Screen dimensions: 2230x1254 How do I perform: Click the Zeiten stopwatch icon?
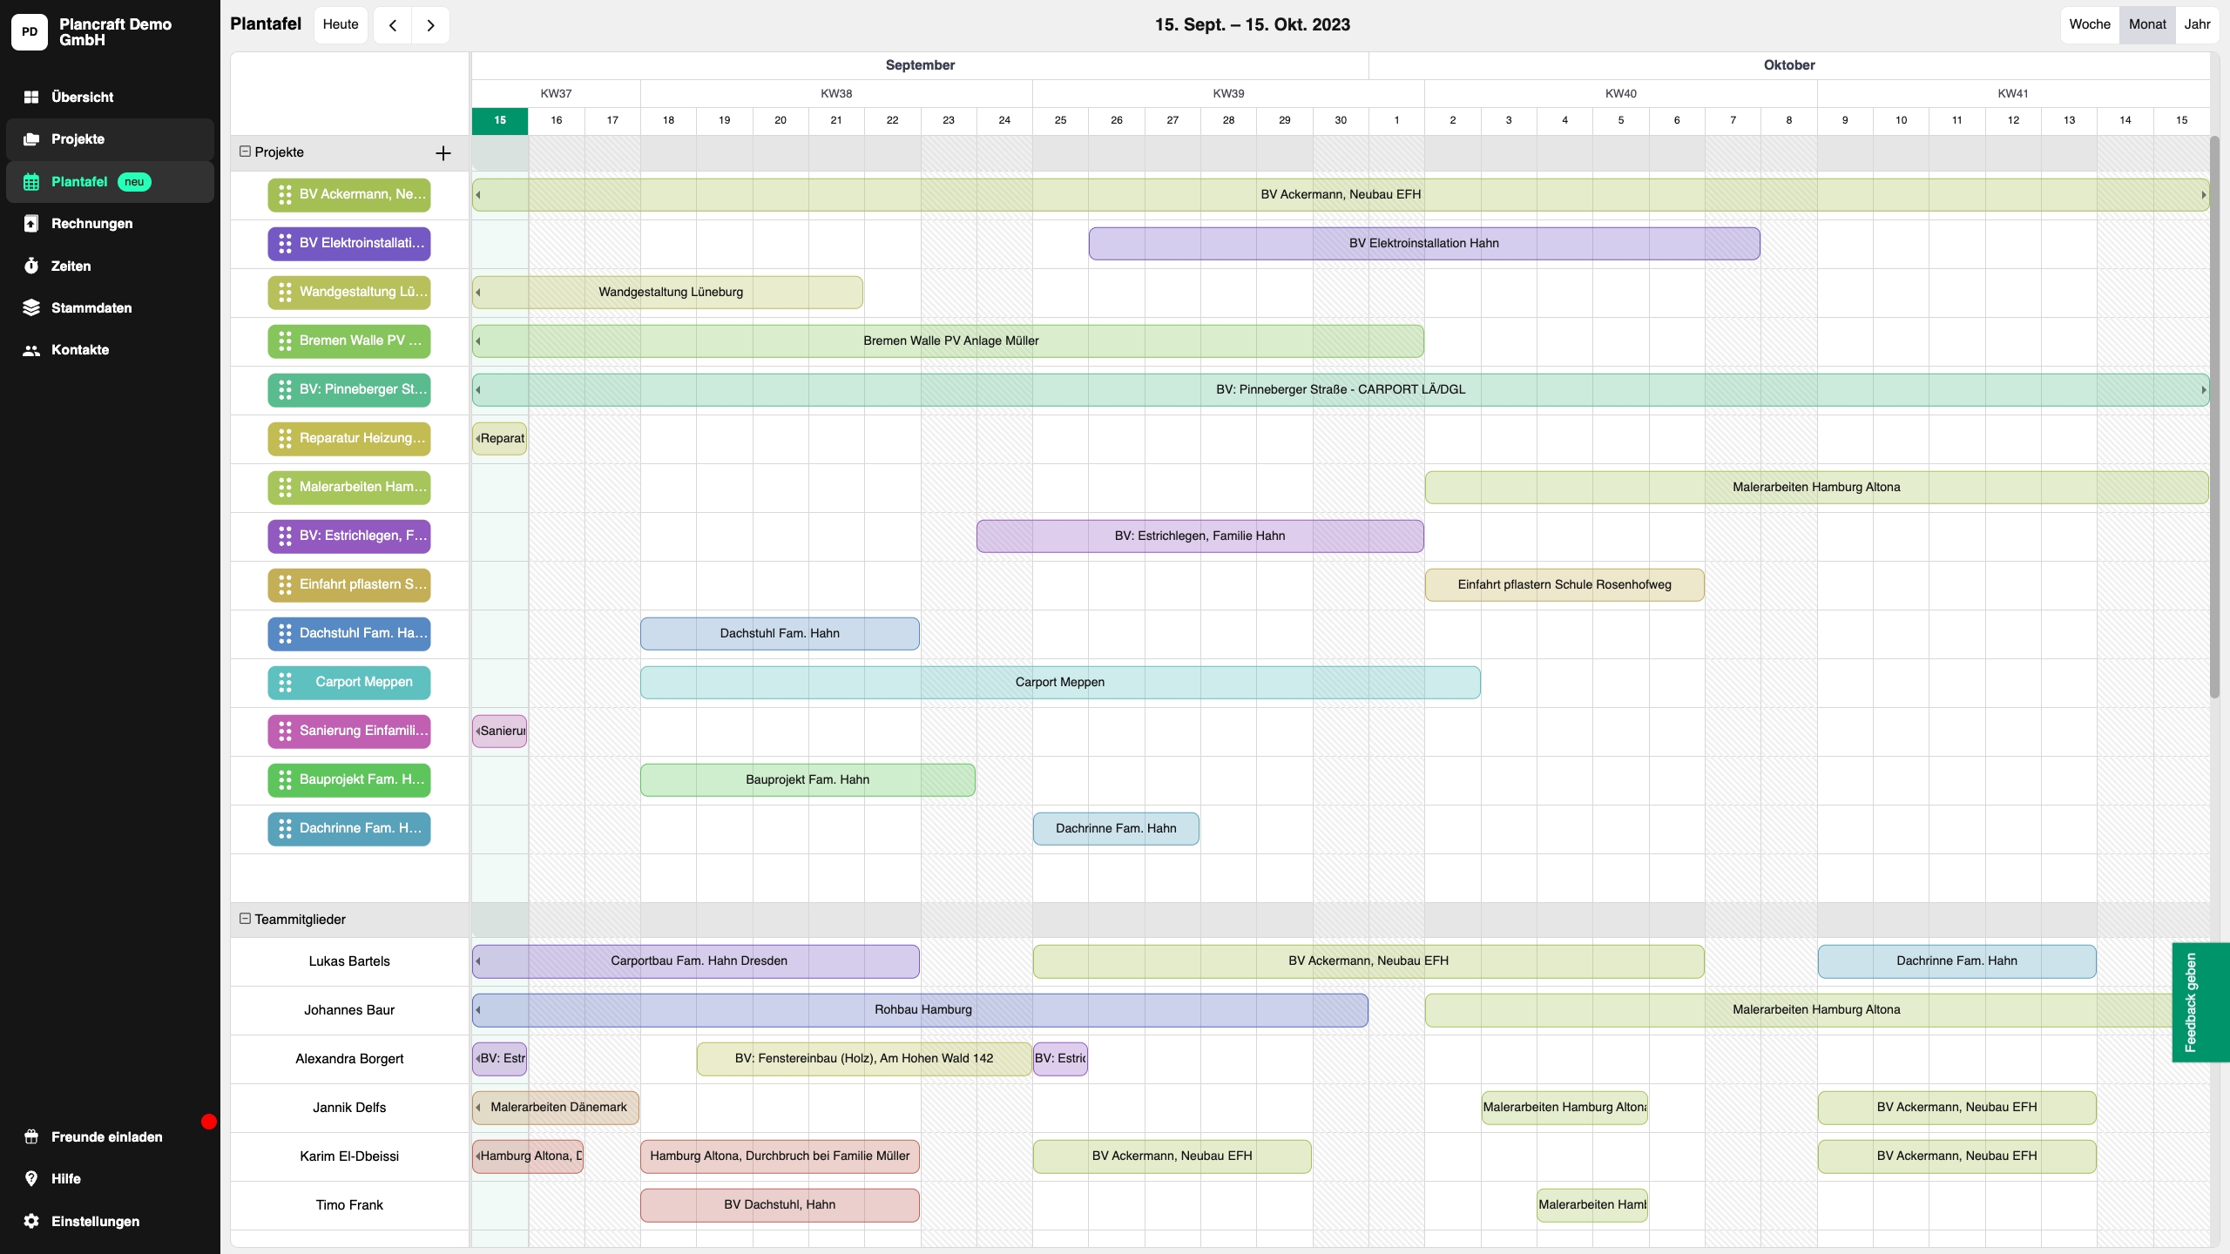tap(31, 266)
